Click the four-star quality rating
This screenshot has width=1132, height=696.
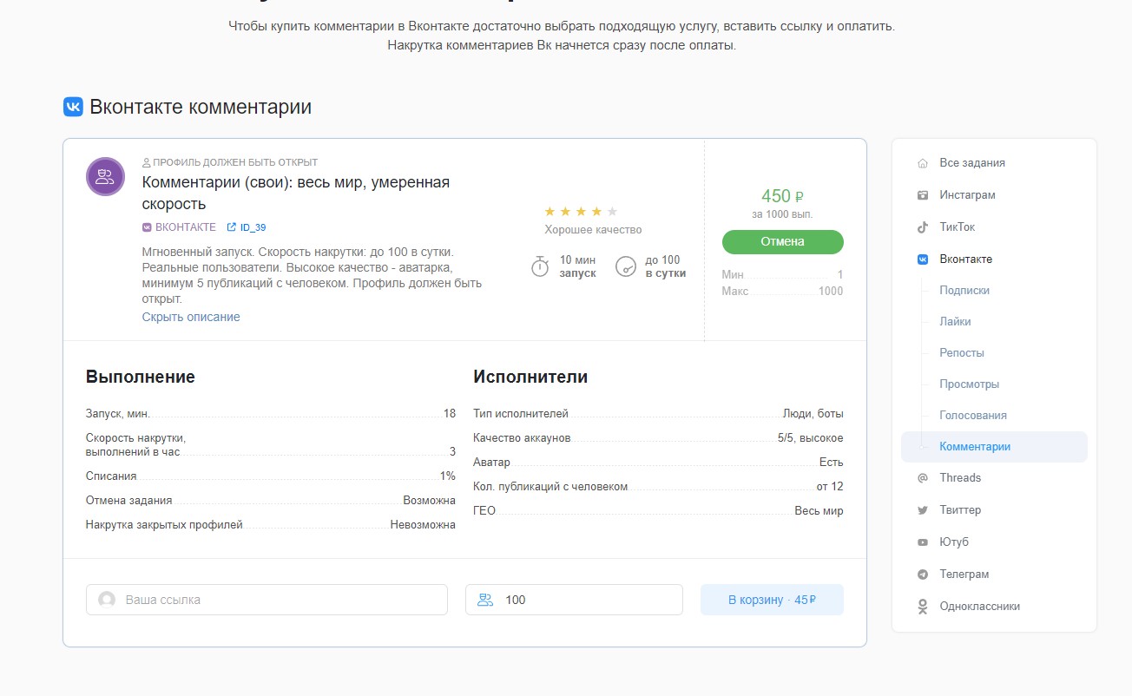(581, 211)
